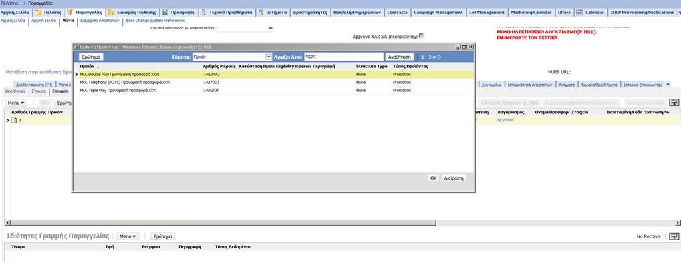Click the Τύπος Προϊόντος column header
This screenshot has height=261, width=681.
click(x=410, y=67)
